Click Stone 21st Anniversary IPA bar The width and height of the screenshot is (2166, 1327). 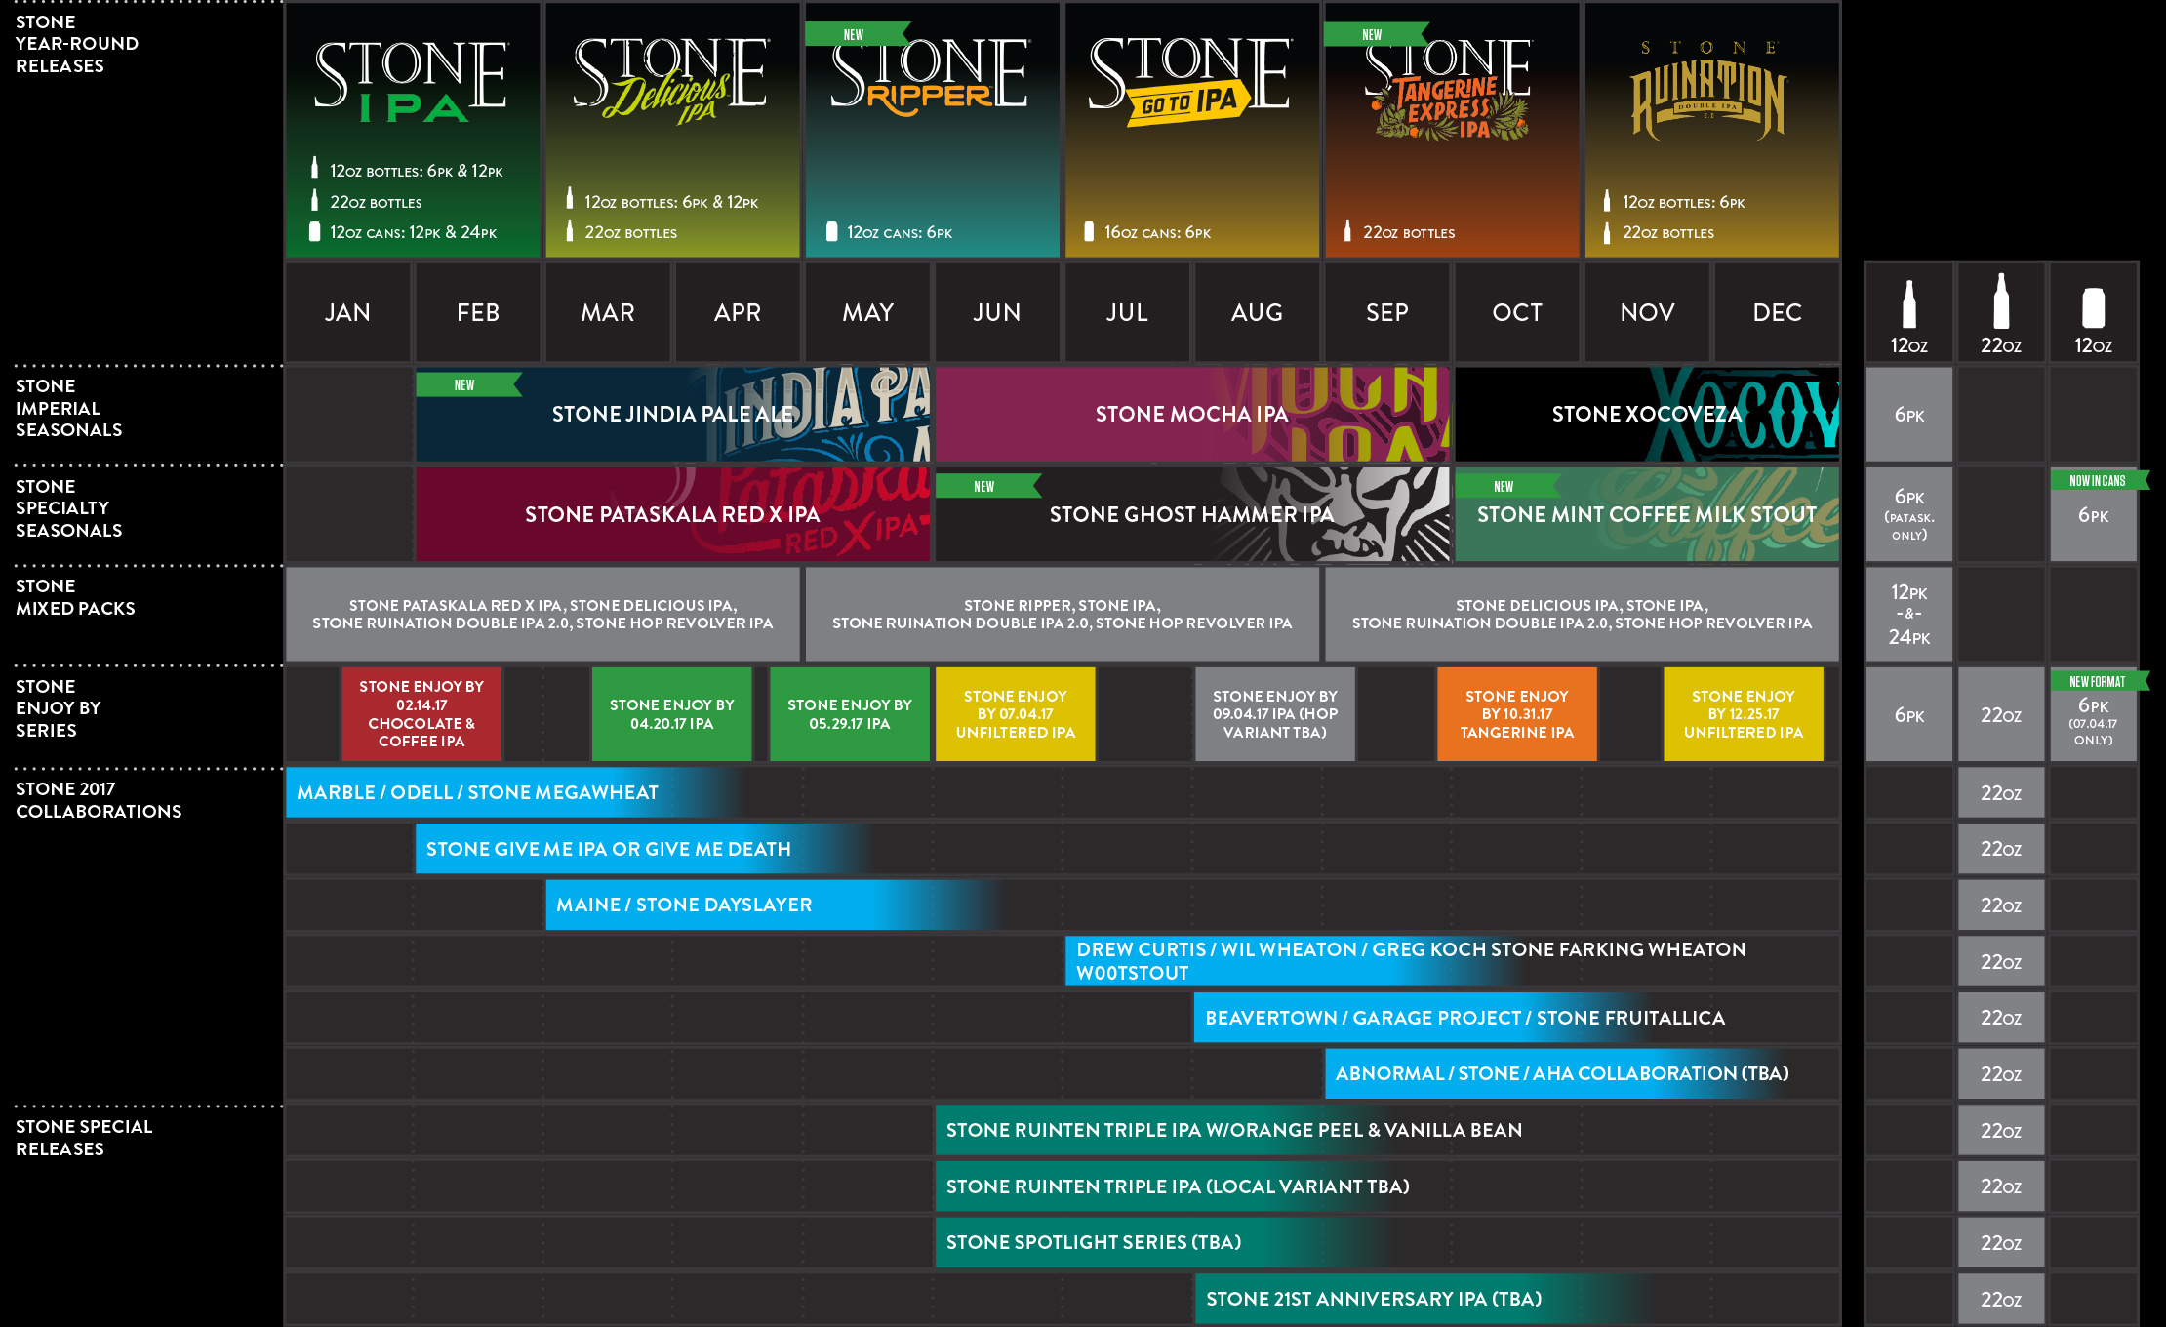click(1374, 1299)
